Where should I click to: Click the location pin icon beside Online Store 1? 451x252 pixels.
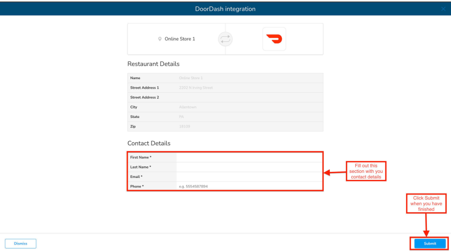[160, 39]
